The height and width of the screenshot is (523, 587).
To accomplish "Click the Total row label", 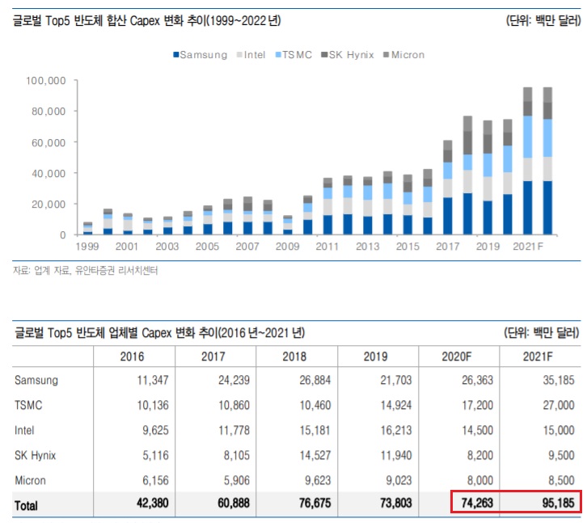I will [x=26, y=506].
